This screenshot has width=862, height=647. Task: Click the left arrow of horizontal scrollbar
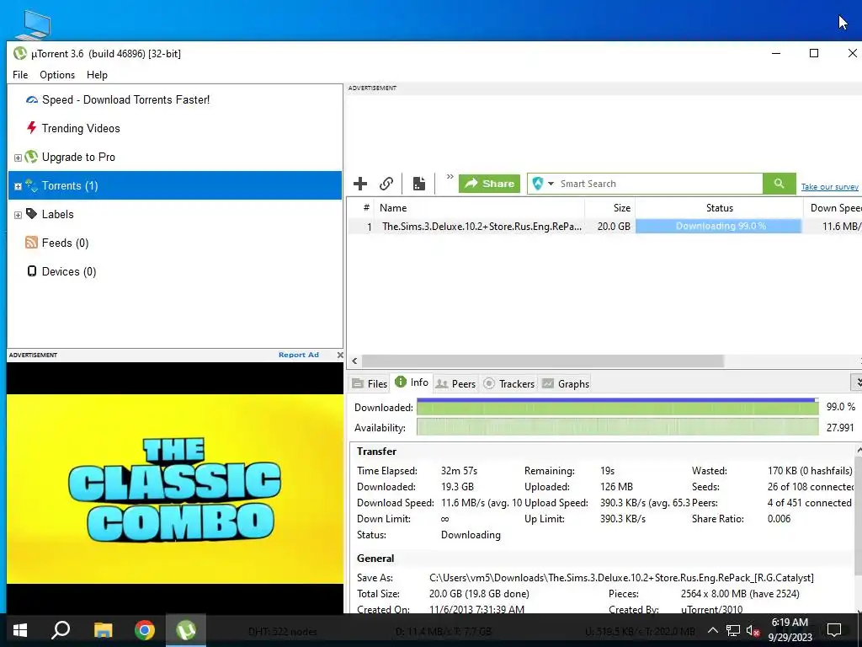(354, 361)
